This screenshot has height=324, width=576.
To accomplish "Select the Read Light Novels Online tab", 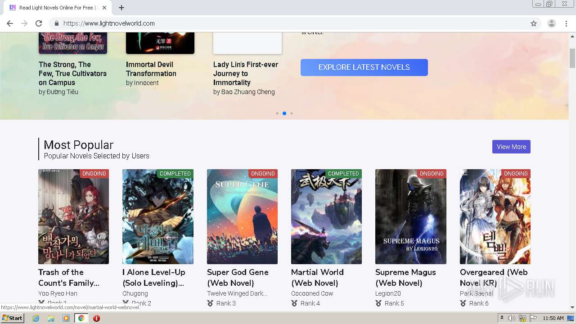I will (58, 8).
